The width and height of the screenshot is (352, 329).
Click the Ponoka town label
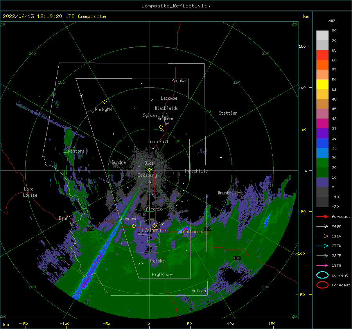[178, 81]
